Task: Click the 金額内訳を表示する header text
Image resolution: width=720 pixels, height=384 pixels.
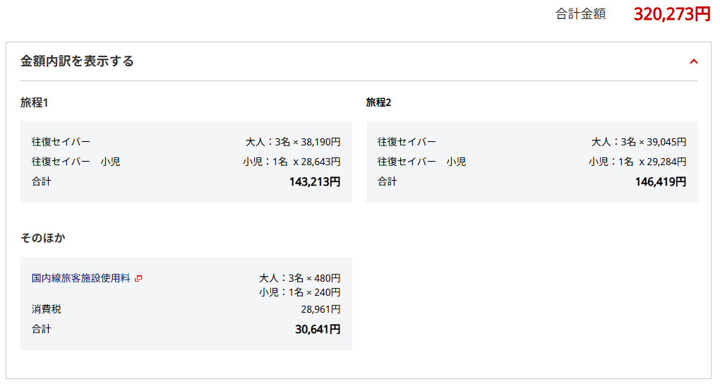Action: tap(77, 61)
